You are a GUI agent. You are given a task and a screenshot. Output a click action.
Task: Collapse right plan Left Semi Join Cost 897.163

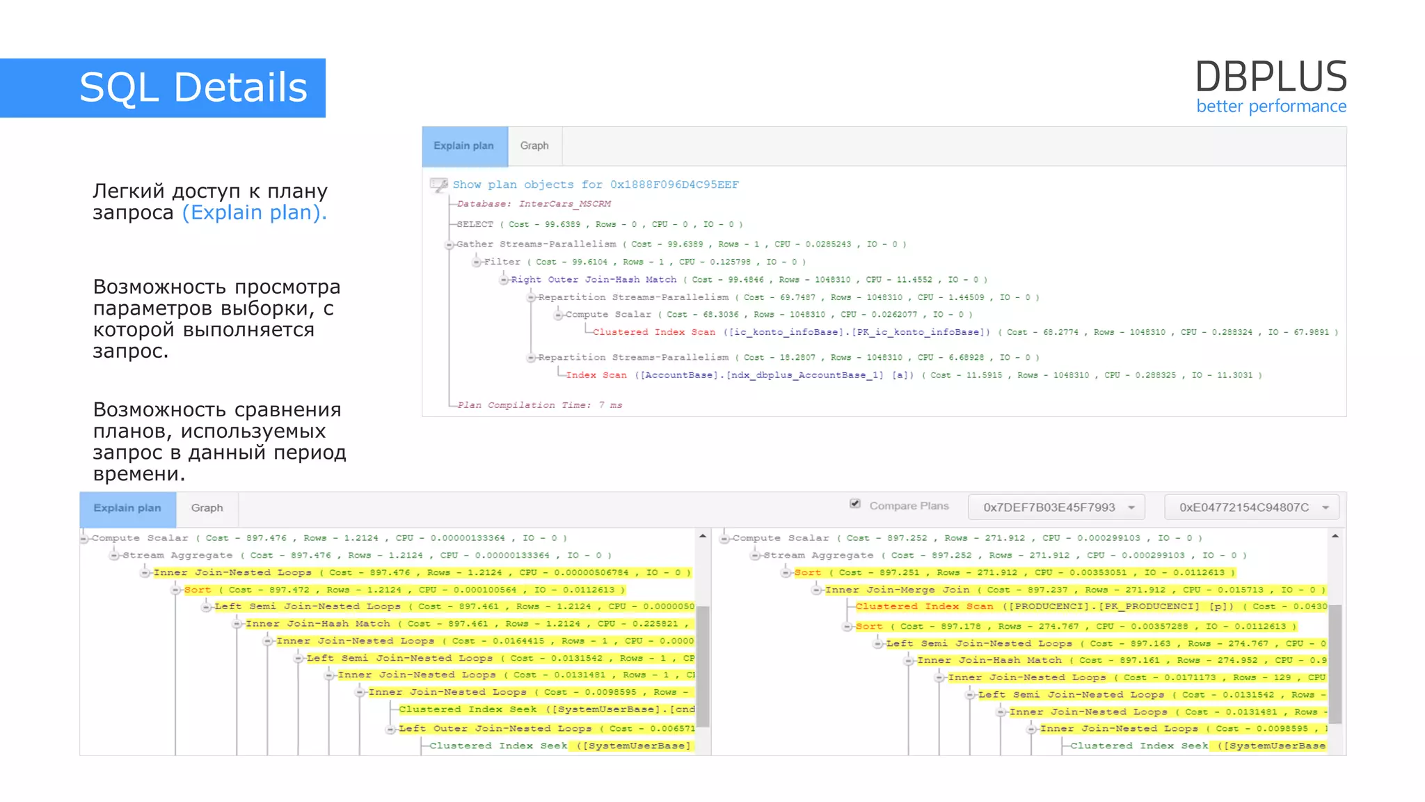[878, 644]
